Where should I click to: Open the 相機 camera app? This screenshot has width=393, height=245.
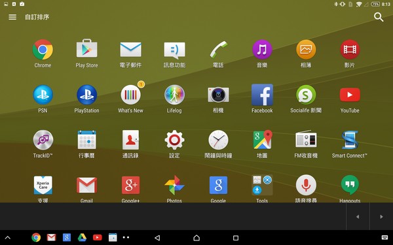(x=218, y=95)
